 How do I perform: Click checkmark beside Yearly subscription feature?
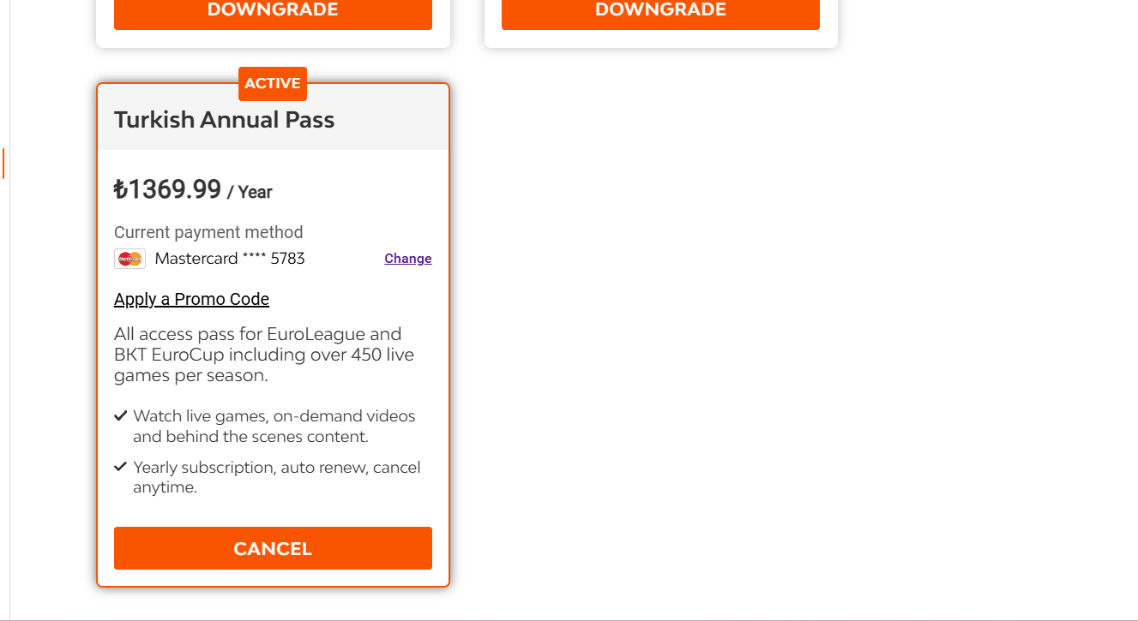click(121, 468)
